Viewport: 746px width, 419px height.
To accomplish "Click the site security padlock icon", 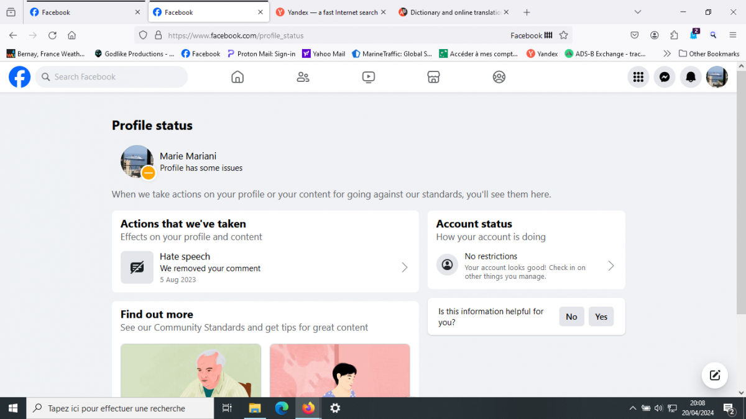I will pos(158,35).
